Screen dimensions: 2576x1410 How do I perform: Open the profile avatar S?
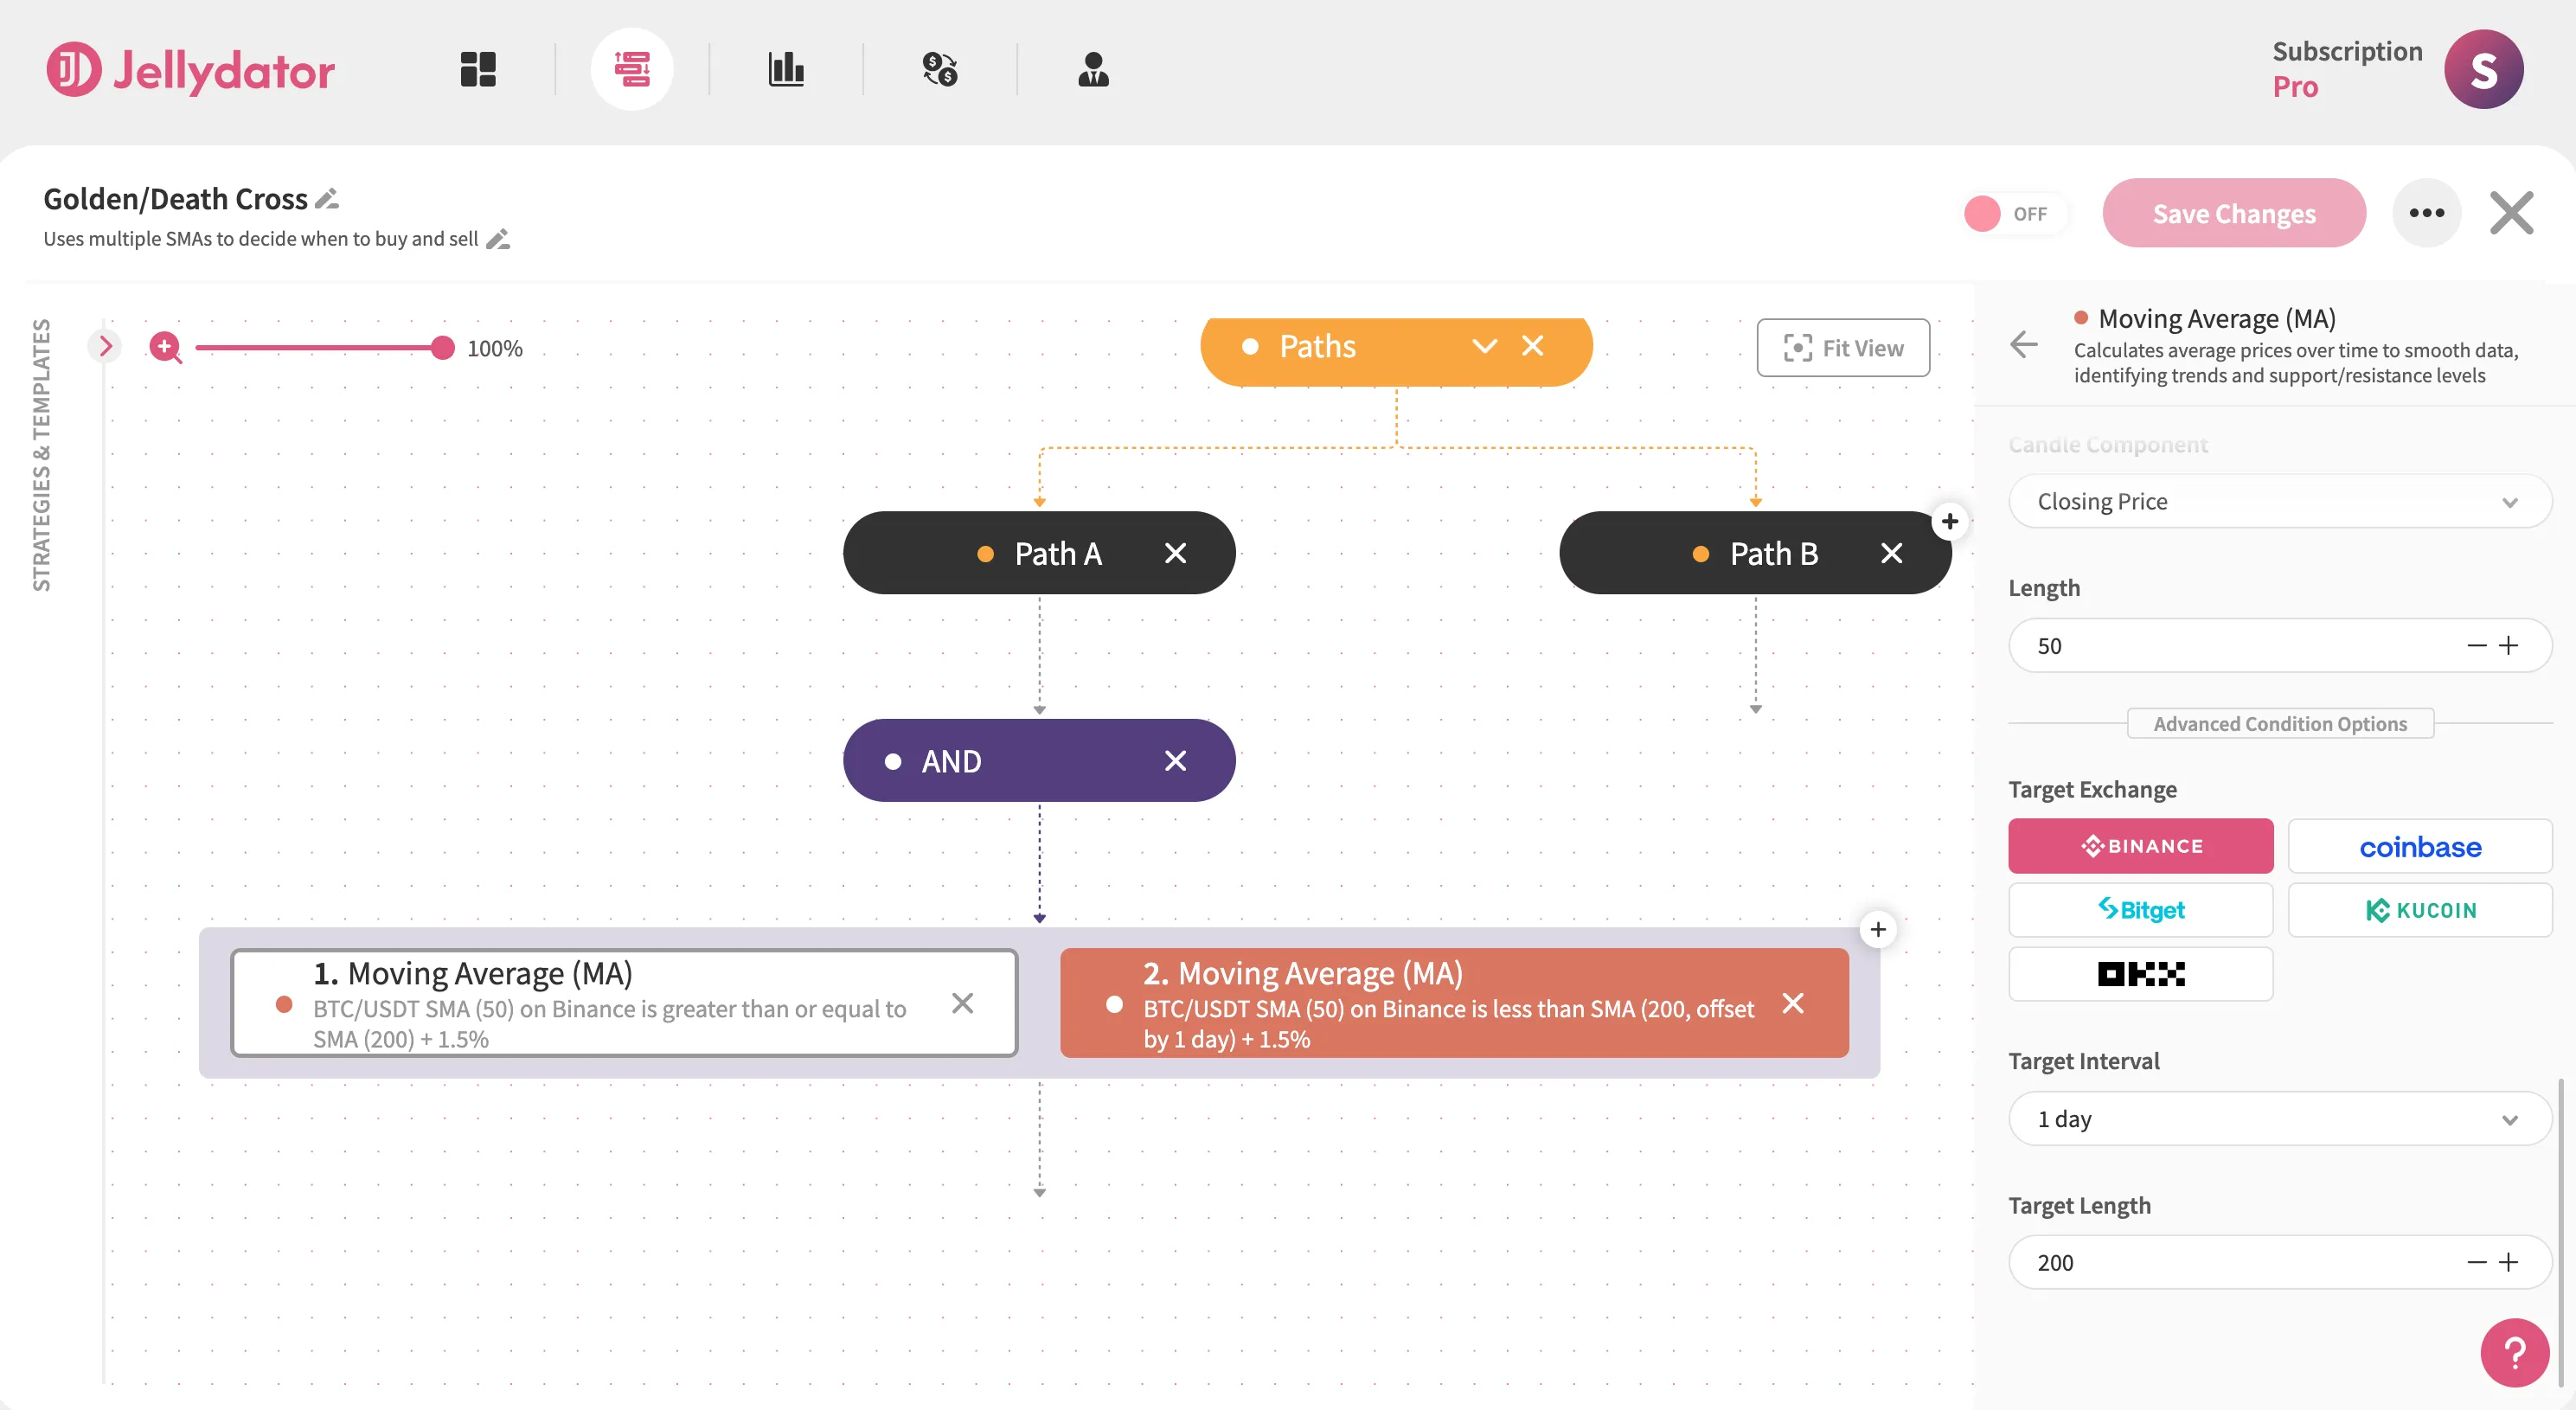2484,69
